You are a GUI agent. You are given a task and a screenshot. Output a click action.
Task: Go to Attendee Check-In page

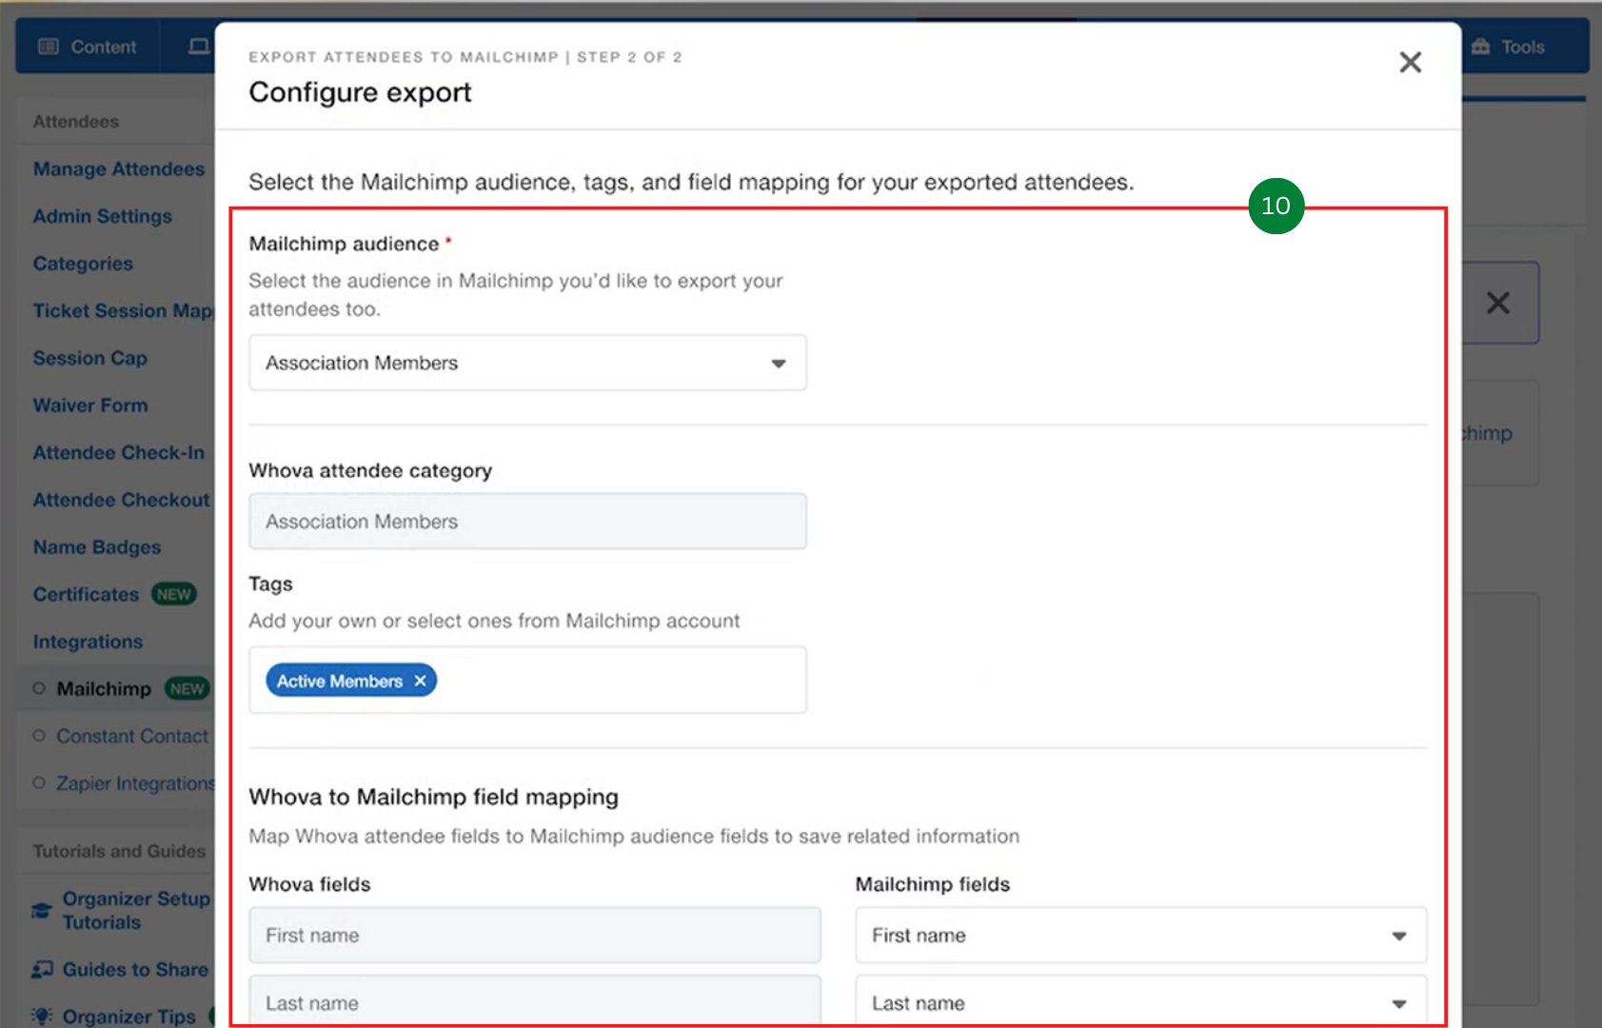point(119,453)
